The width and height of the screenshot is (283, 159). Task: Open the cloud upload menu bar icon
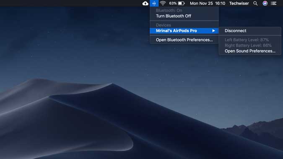point(145,3)
